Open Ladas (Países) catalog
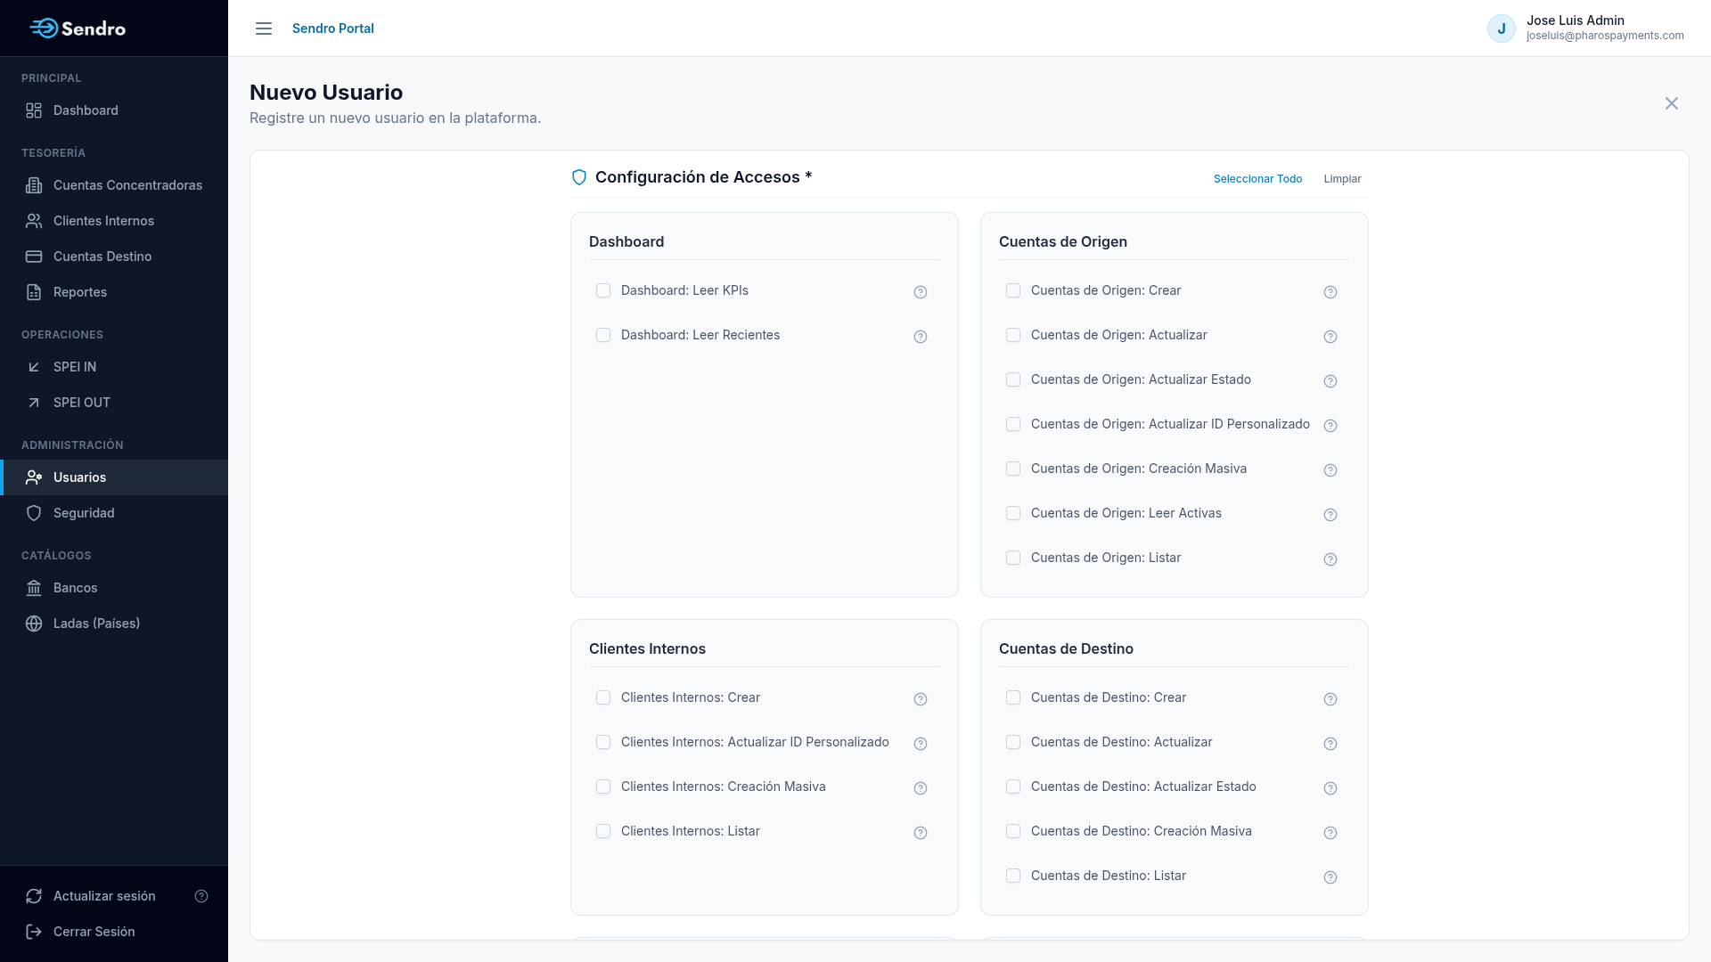1711x962 pixels. coord(114,624)
